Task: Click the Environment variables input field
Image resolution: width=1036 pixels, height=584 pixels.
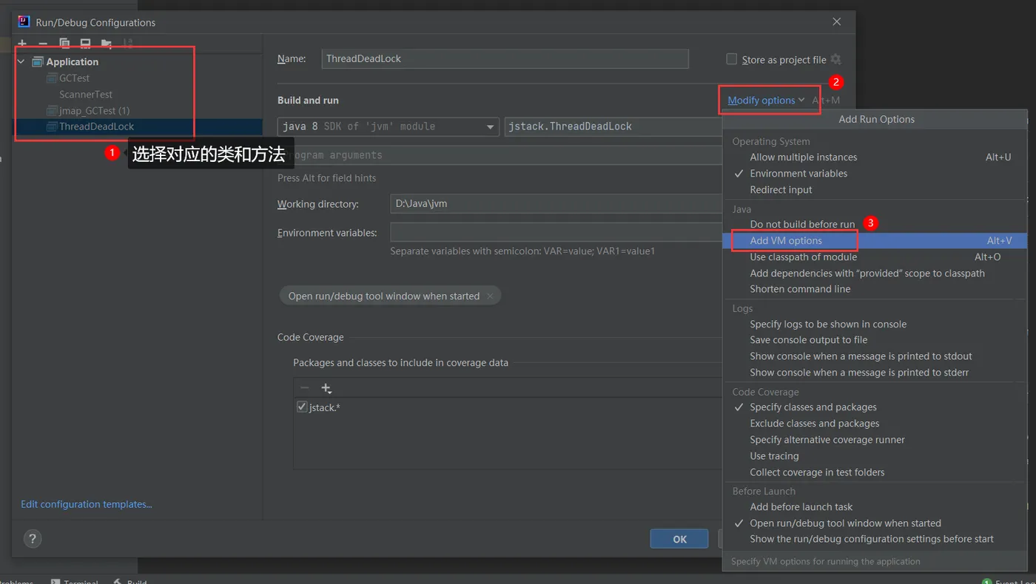Action: tap(556, 233)
